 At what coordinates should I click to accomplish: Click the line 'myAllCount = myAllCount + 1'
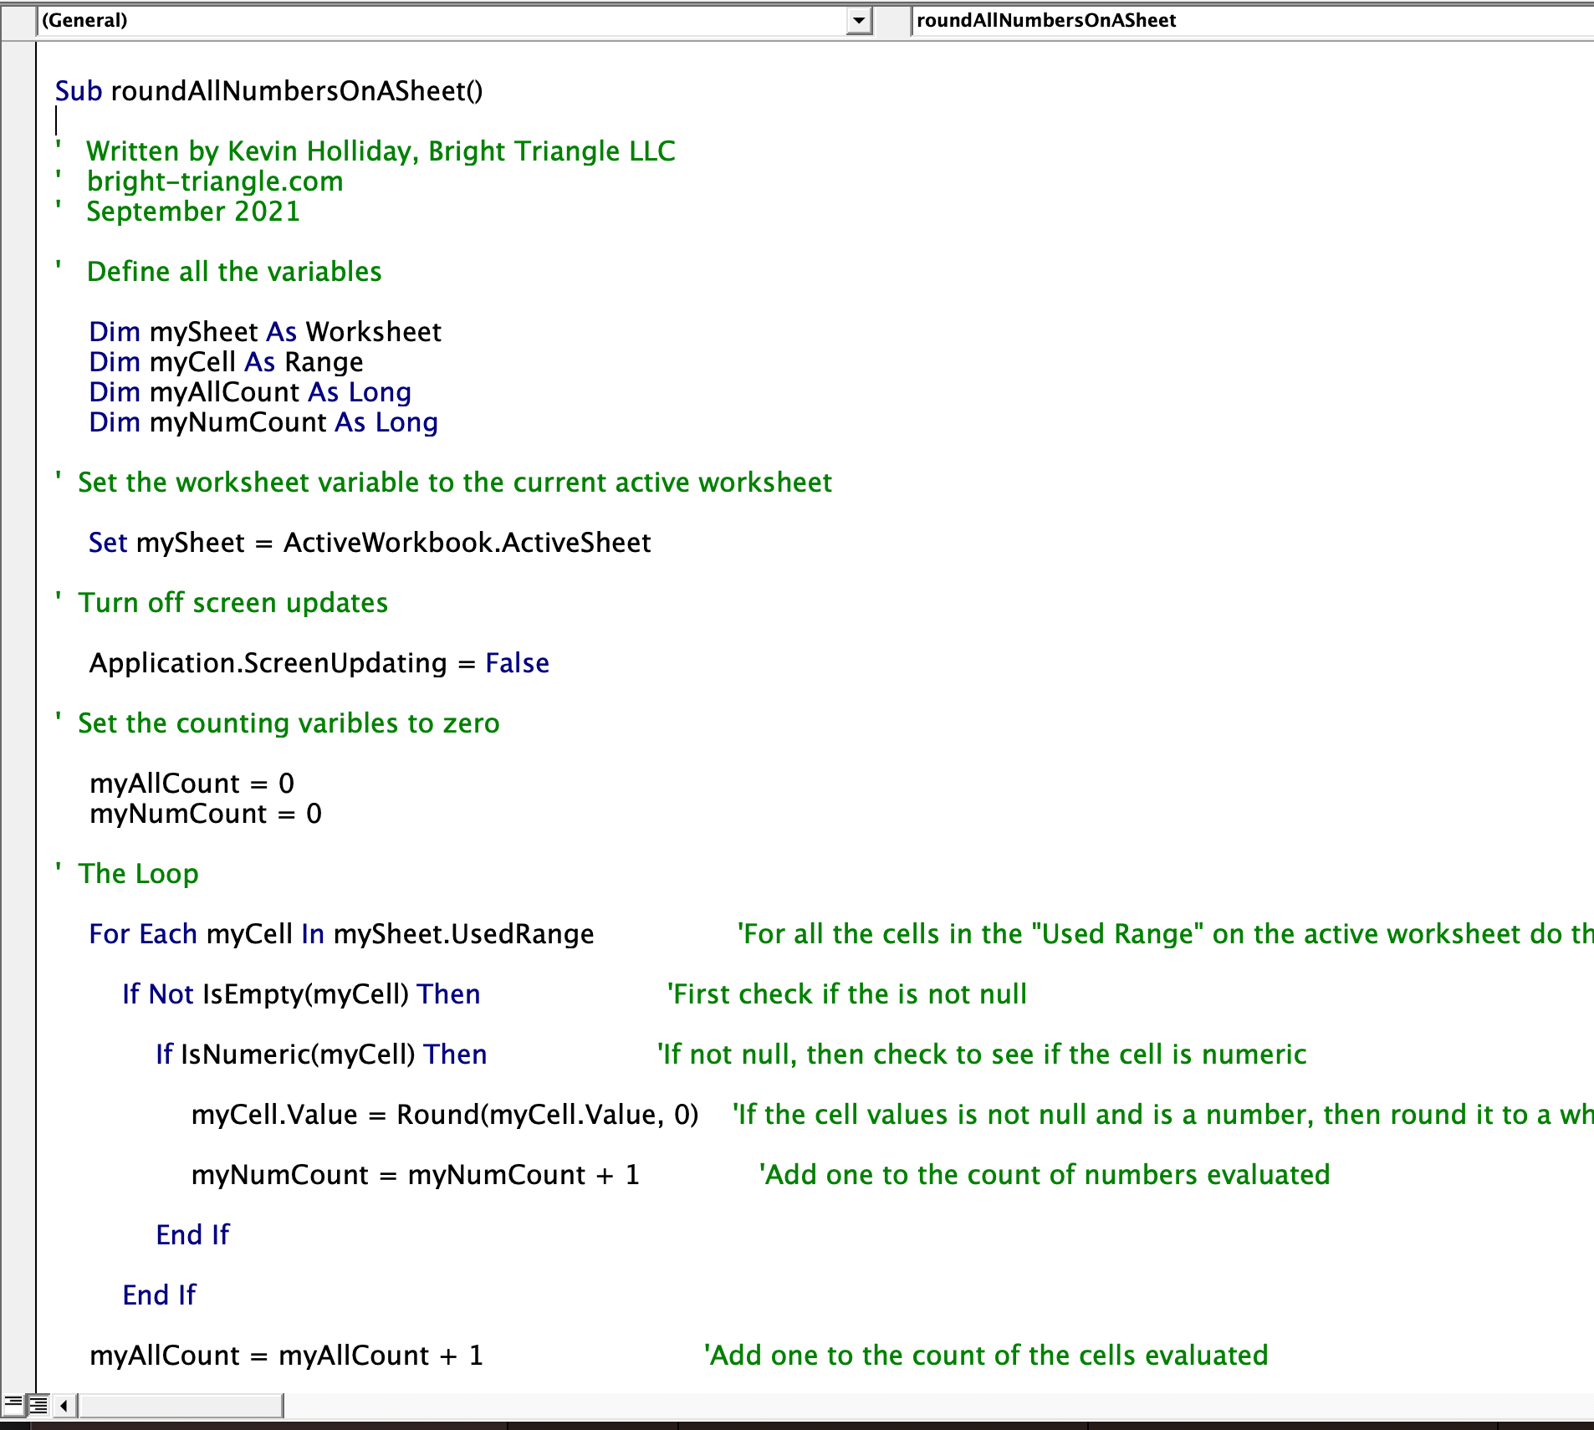point(287,1356)
